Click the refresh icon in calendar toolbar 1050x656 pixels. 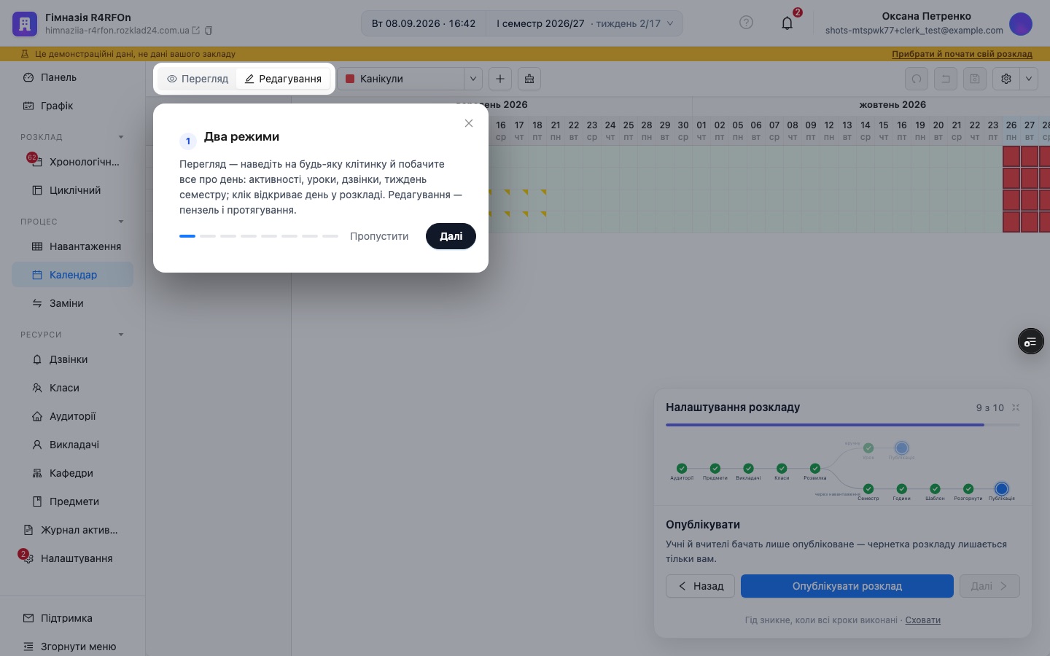(917, 79)
